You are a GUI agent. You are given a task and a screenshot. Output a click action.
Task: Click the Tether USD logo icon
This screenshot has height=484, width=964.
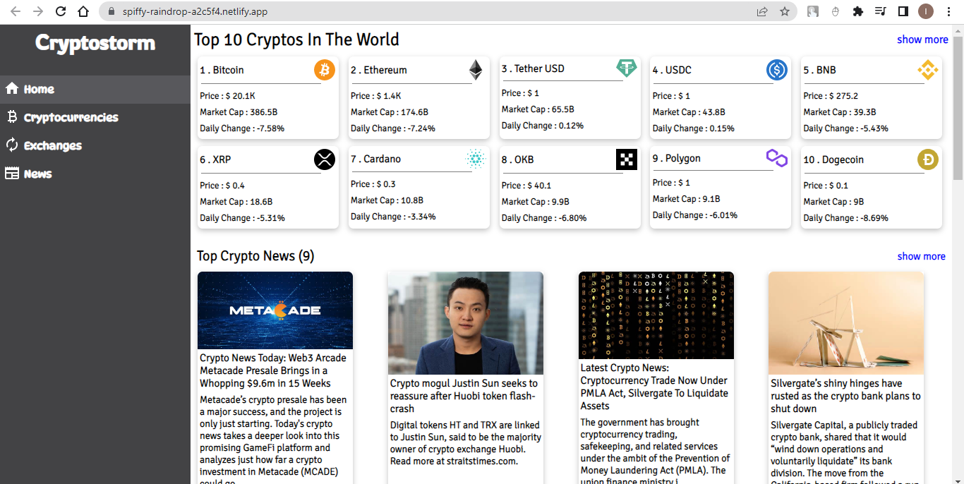click(x=627, y=68)
